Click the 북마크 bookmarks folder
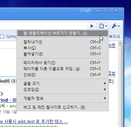Screen dimensions: 131x127 pos(115,37)
